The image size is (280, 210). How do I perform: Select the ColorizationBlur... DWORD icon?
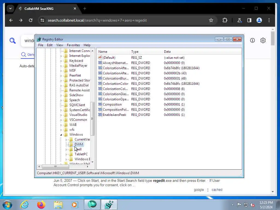coord(100,78)
